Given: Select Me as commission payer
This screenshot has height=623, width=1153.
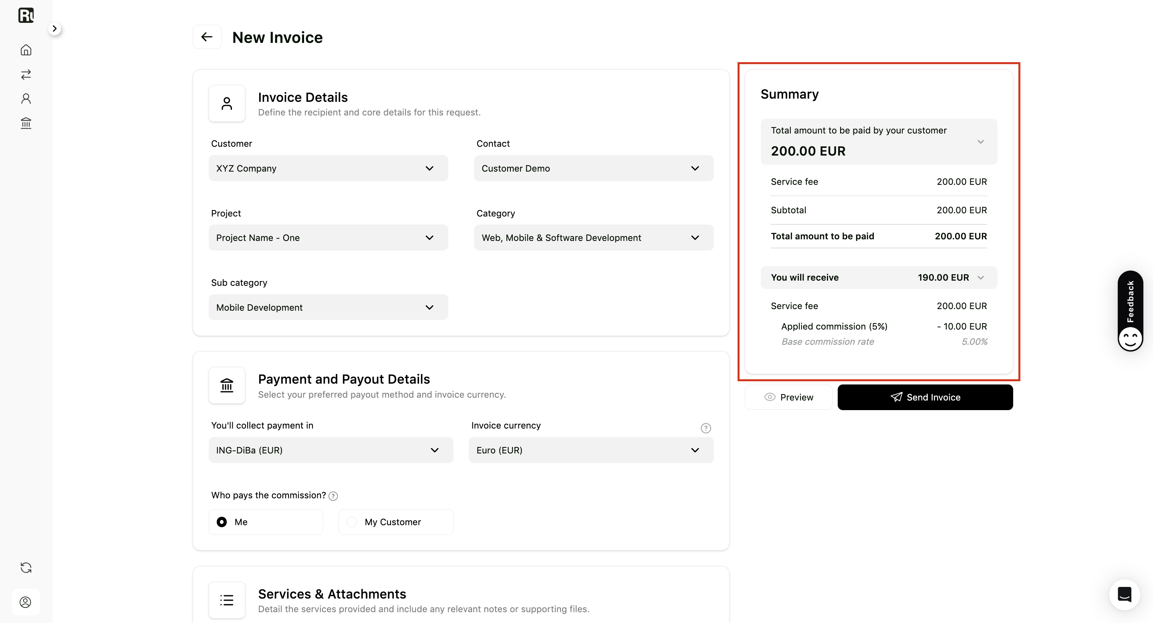Looking at the screenshot, I should pyautogui.click(x=266, y=522).
